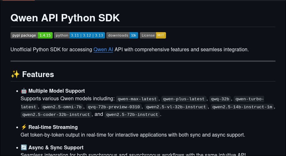Open the License MIT badge
286x156 pixels.
153,35
